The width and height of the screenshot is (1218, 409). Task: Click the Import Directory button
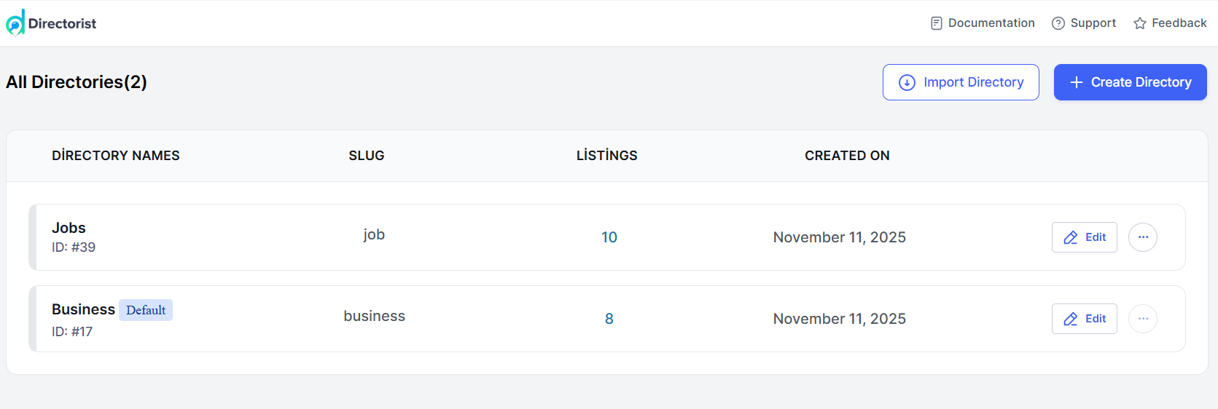click(x=961, y=82)
